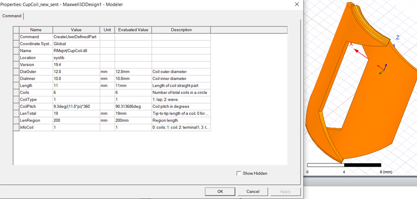Click the evaluated value 12.8mm
This screenshot has width=417, height=199.
[x=133, y=72]
